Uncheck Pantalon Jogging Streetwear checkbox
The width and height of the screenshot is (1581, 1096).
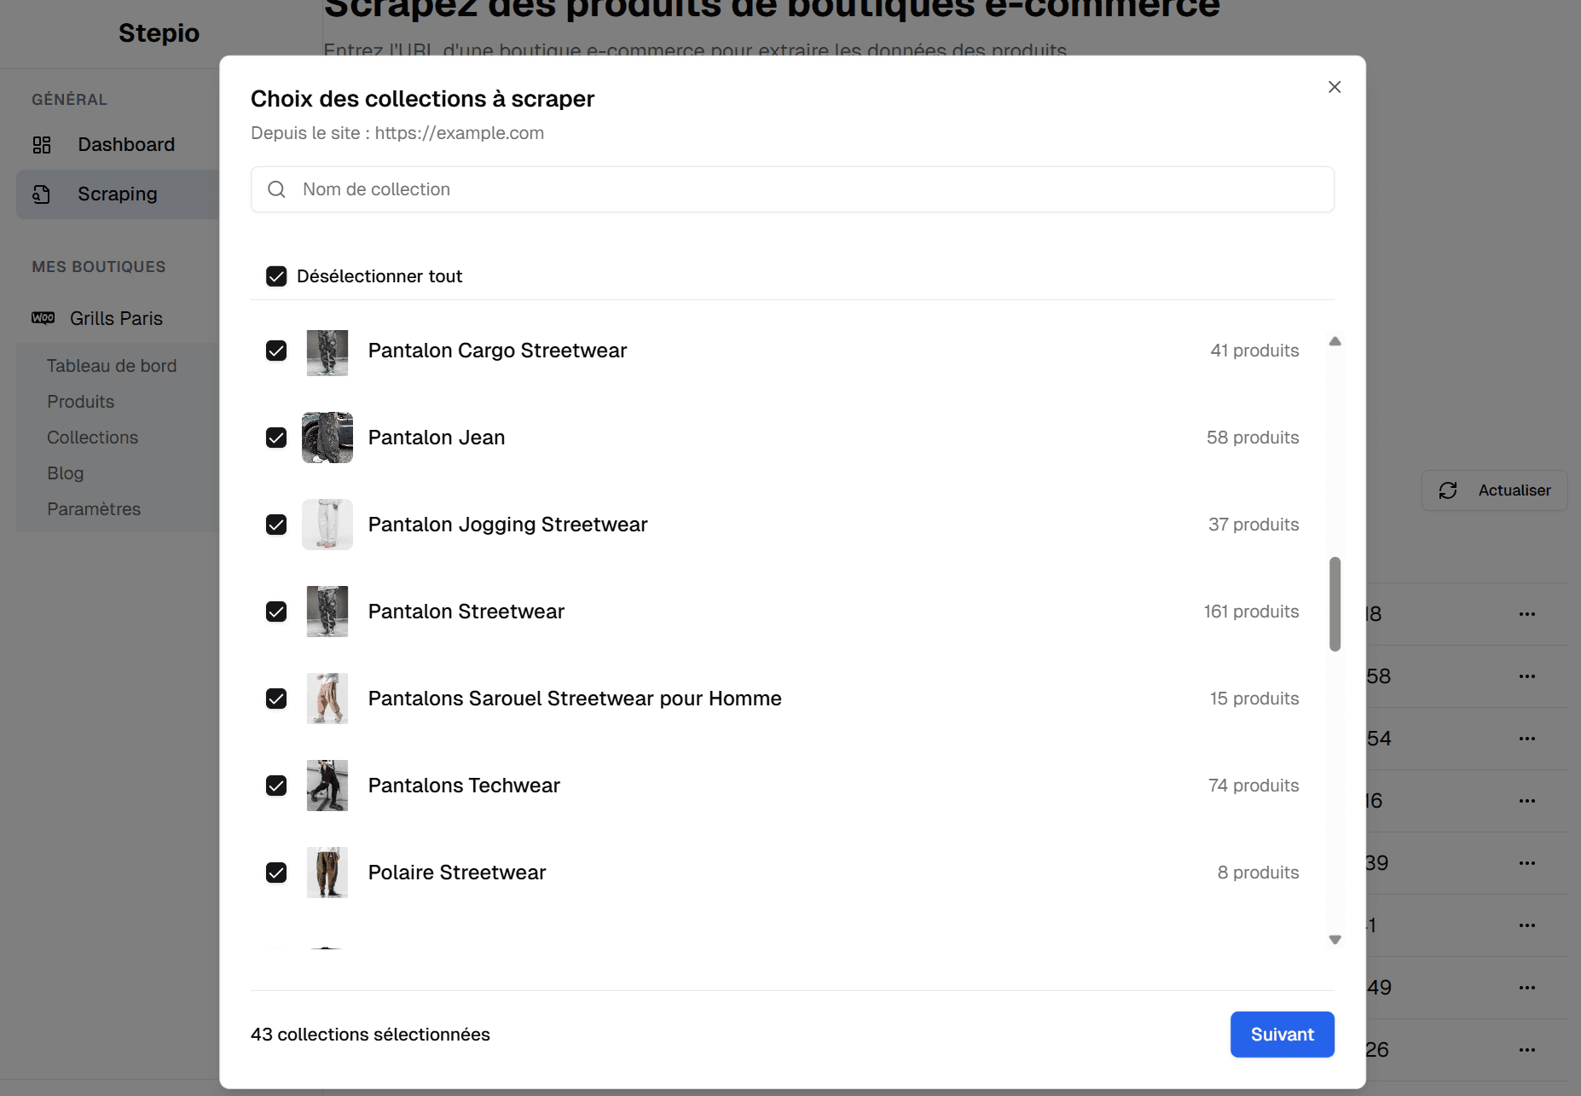pyautogui.click(x=276, y=525)
